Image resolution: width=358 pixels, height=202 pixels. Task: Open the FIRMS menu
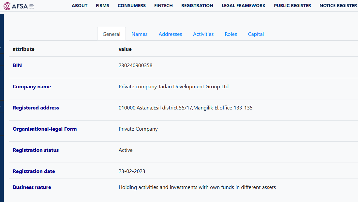(102, 6)
